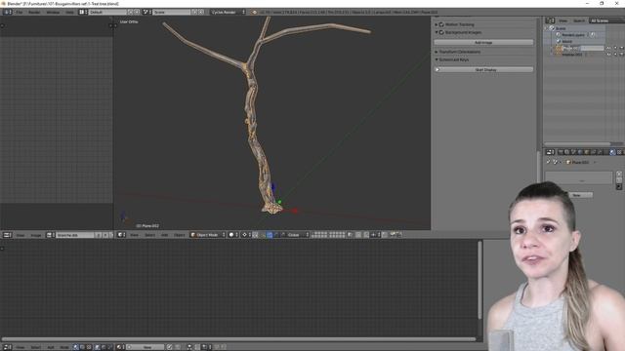The height and width of the screenshot is (351, 625).
Task: Click the add material slot plus button
Action: pos(619,174)
